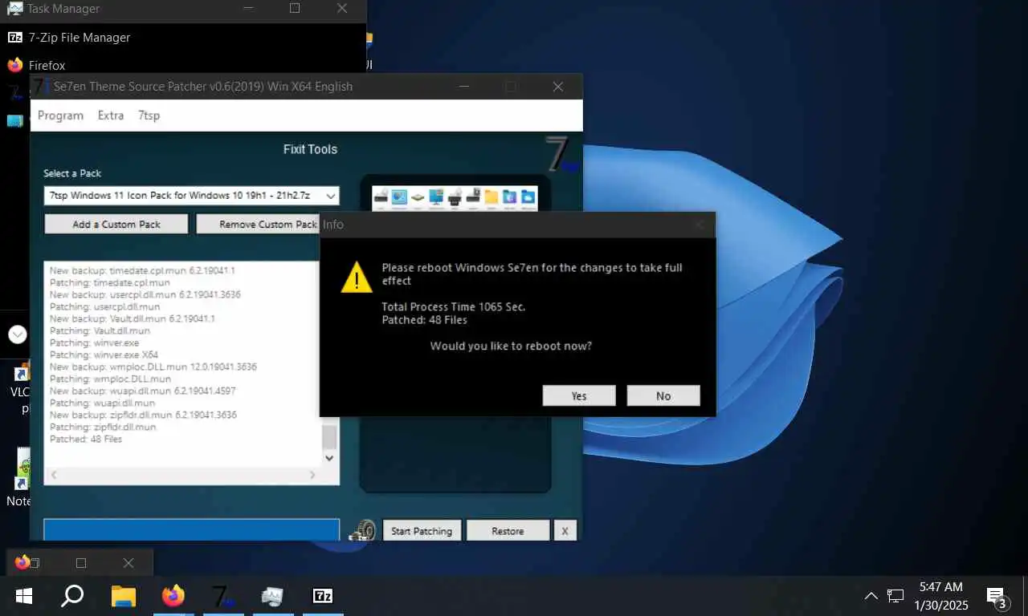Screen dimensions: 1028x616
Task: Select log line 'Patching: Vault.dll.mun'
Action: (100, 330)
